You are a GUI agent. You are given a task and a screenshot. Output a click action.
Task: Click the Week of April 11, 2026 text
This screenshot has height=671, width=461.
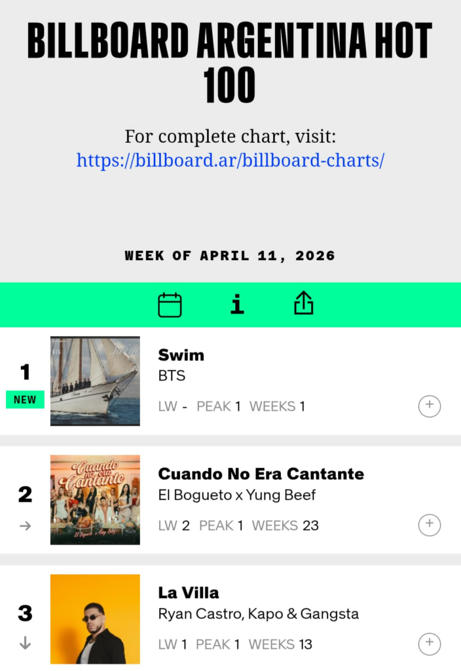[x=230, y=256]
